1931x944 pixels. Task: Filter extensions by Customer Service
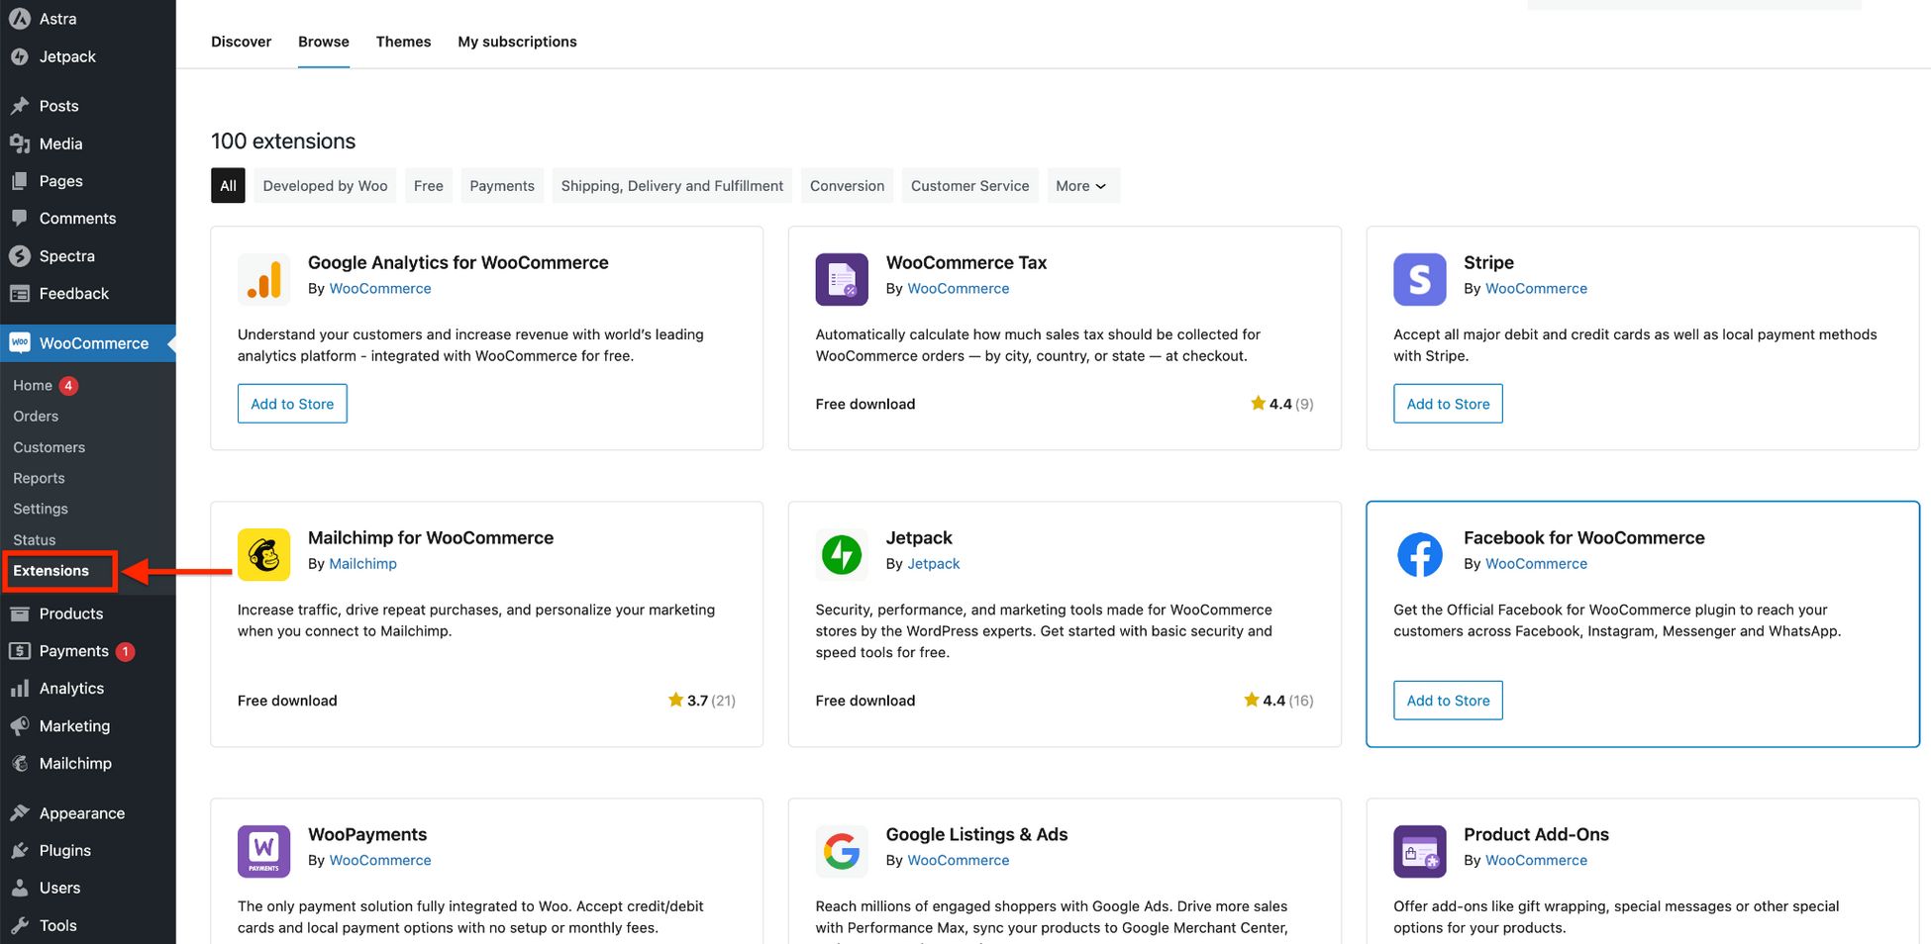[969, 186]
